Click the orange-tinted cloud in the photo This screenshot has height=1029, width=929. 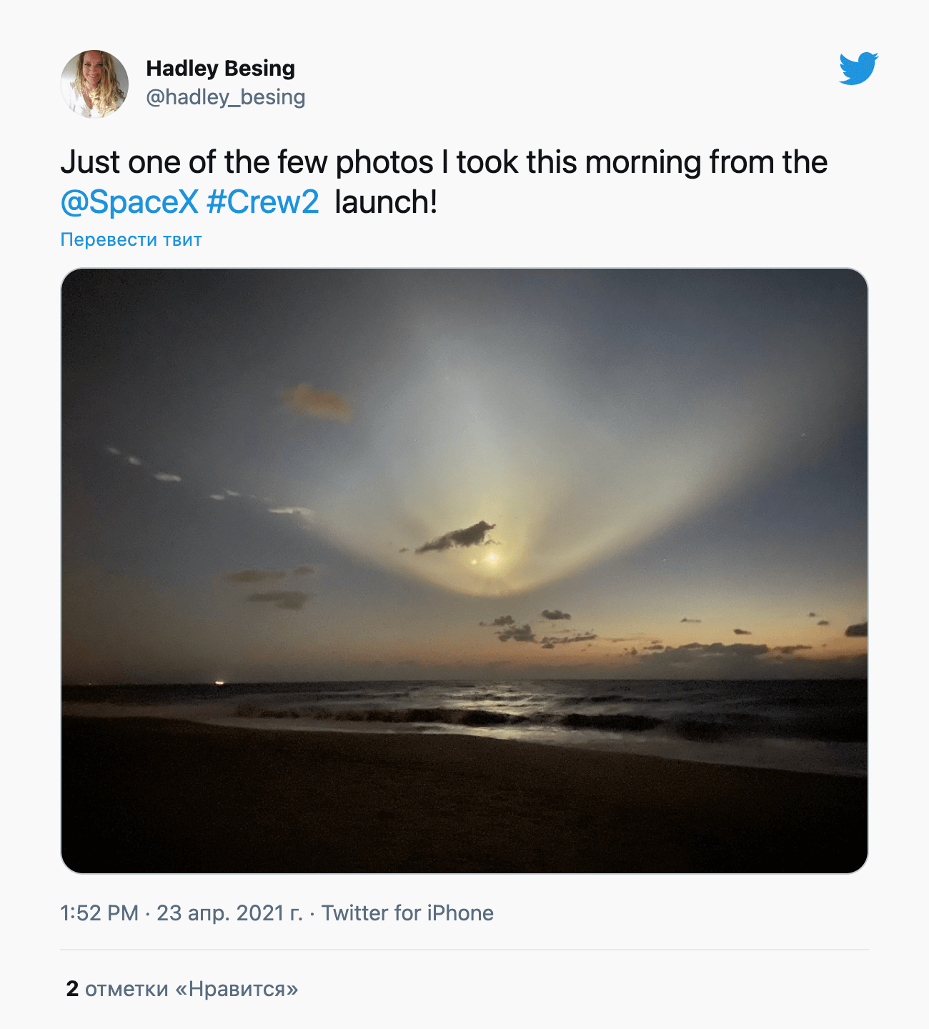tap(319, 401)
